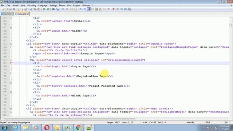This screenshot has width=233, height=131.
Task: Create a new file with the New toolbar icon
Action: [x=3, y=9]
